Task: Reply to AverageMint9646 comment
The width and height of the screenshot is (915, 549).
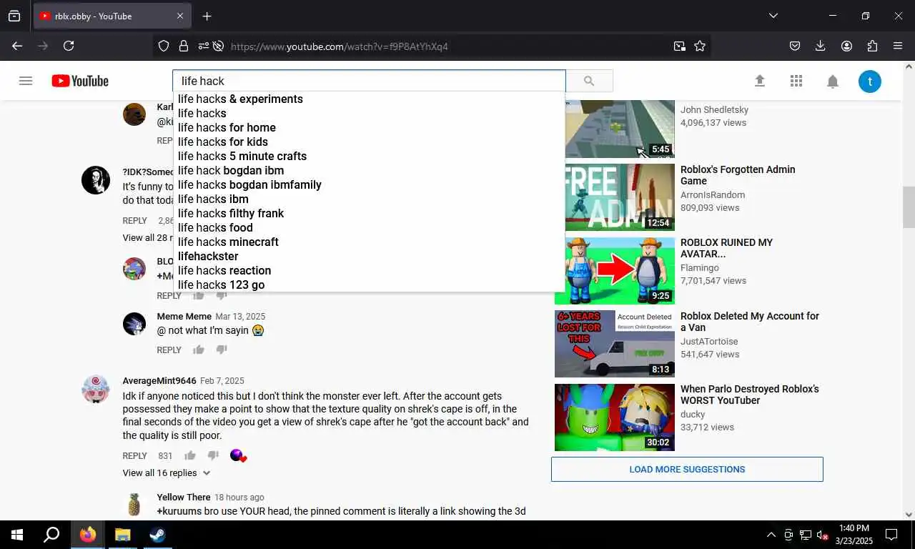Action: pos(134,455)
